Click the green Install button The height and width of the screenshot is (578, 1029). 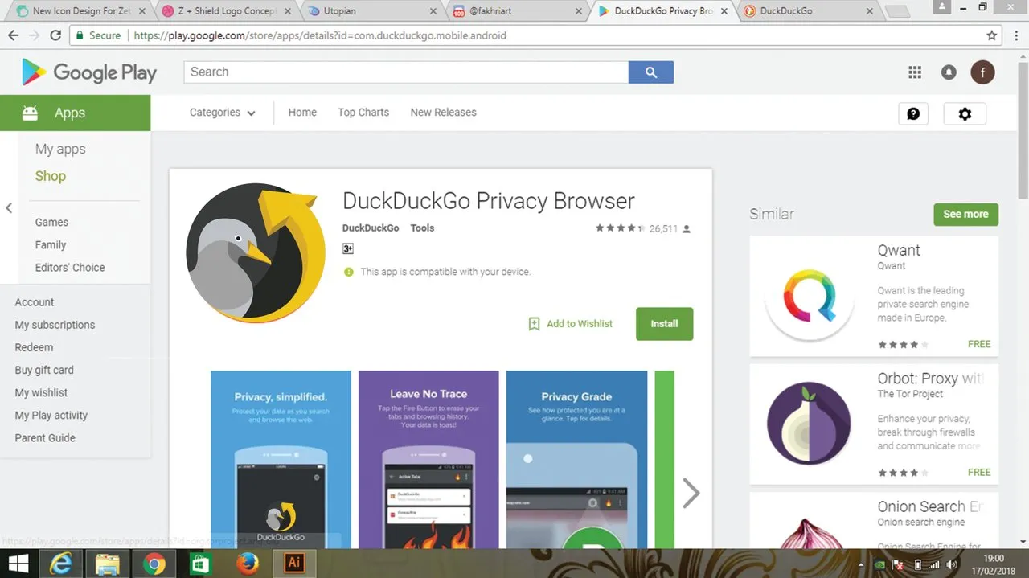[665, 324]
